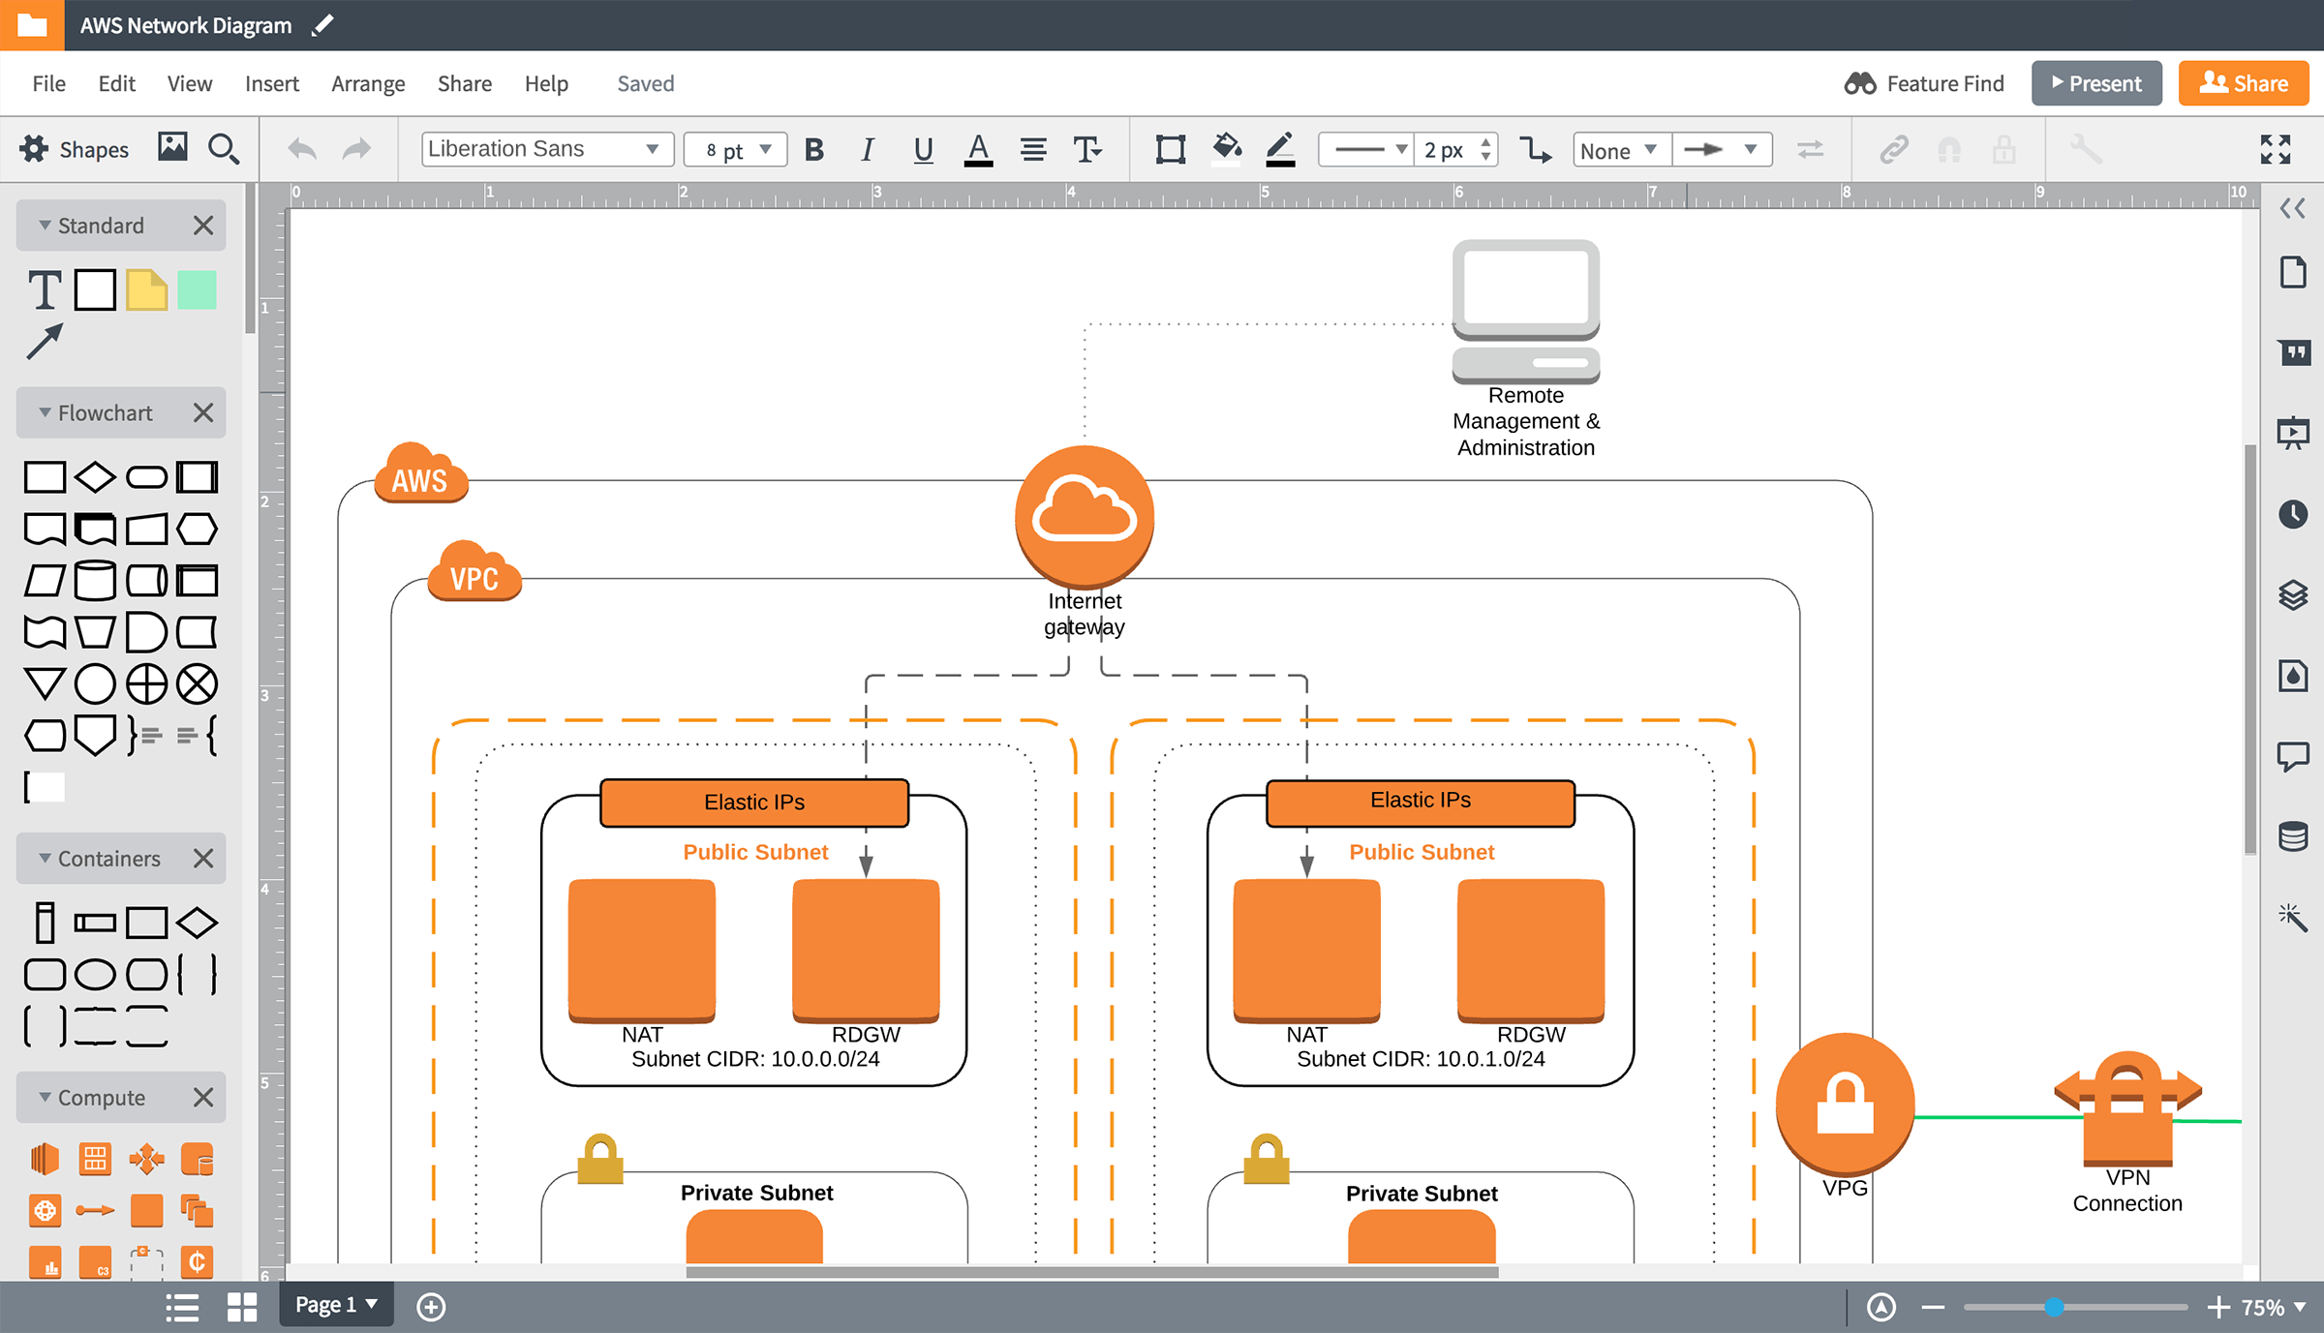This screenshot has height=1333, width=2324.
Task: Open the chat bubble panel
Action: pyautogui.click(x=2293, y=756)
